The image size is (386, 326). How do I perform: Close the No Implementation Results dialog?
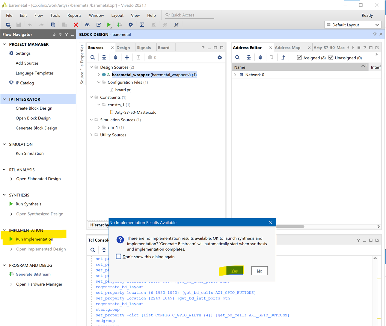[270, 222]
